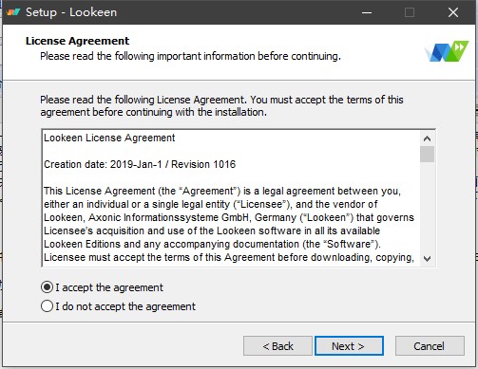Continue installation with Next button
This screenshot has width=478, height=369.
349,346
